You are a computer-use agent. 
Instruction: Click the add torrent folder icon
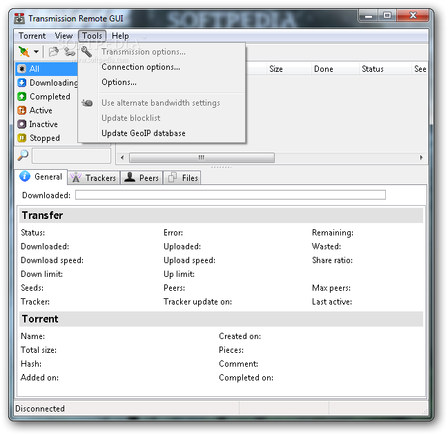[x=53, y=52]
